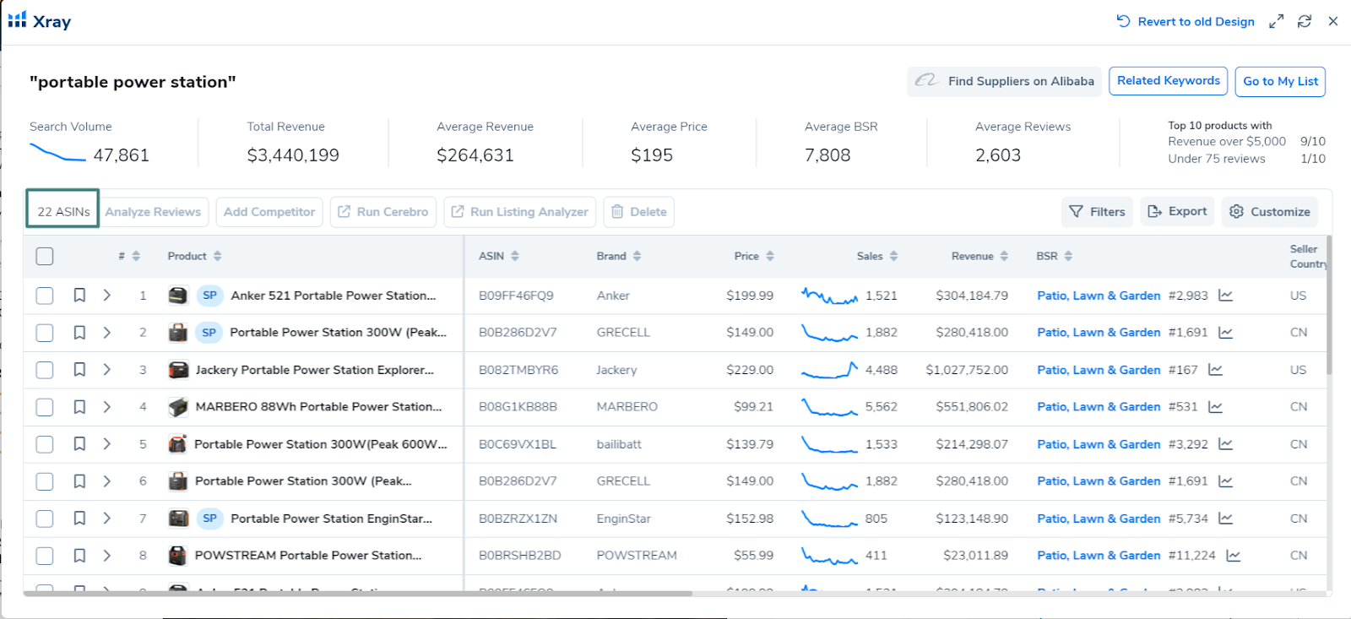
Task: Expand row 4 MARBERO details chevron
Action: [107, 407]
